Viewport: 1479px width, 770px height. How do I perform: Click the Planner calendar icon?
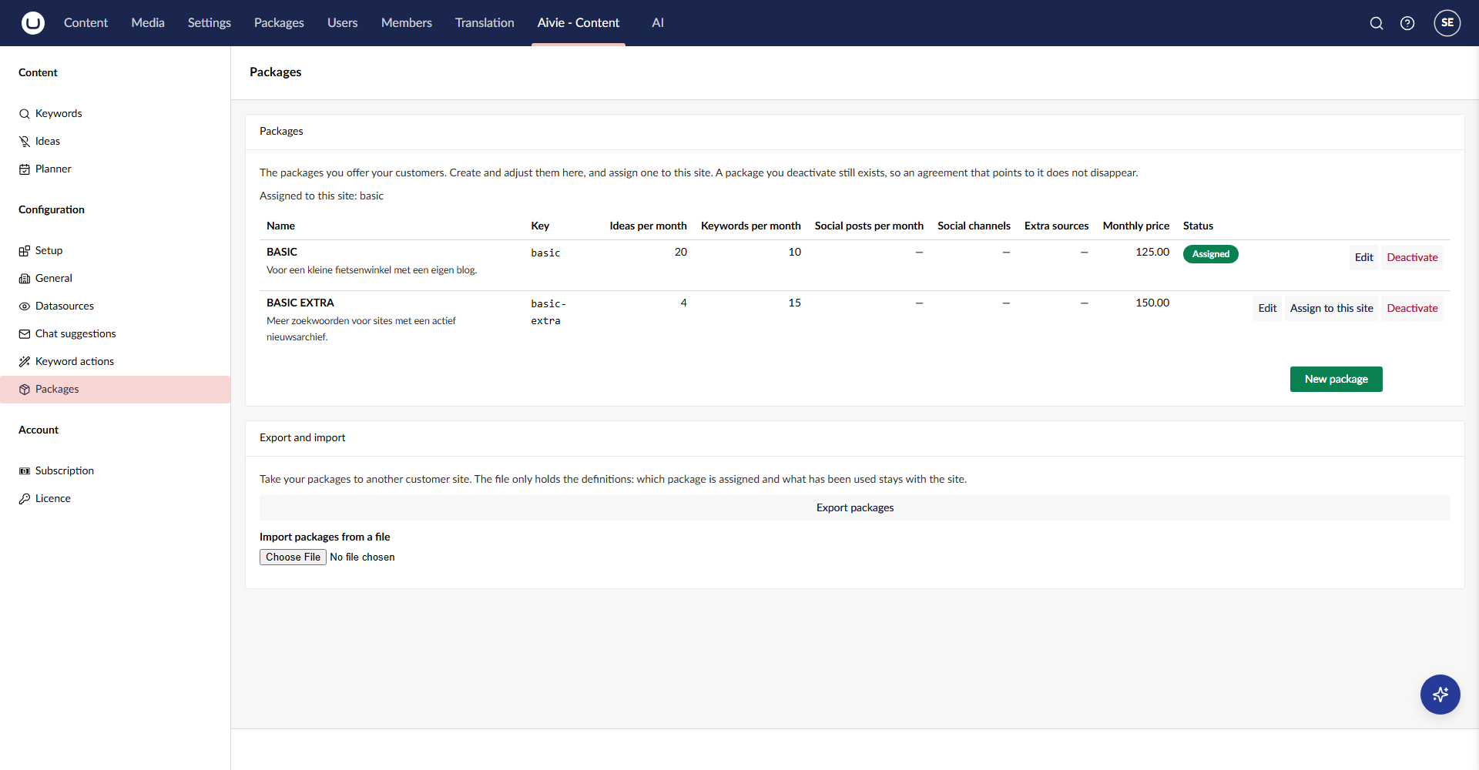pyautogui.click(x=25, y=169)
